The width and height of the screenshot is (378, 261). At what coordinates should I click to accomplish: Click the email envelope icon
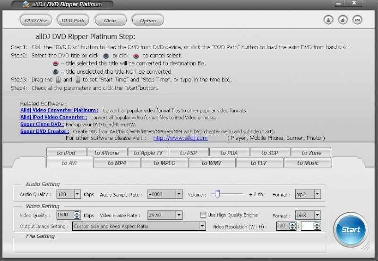click(357, 20)
